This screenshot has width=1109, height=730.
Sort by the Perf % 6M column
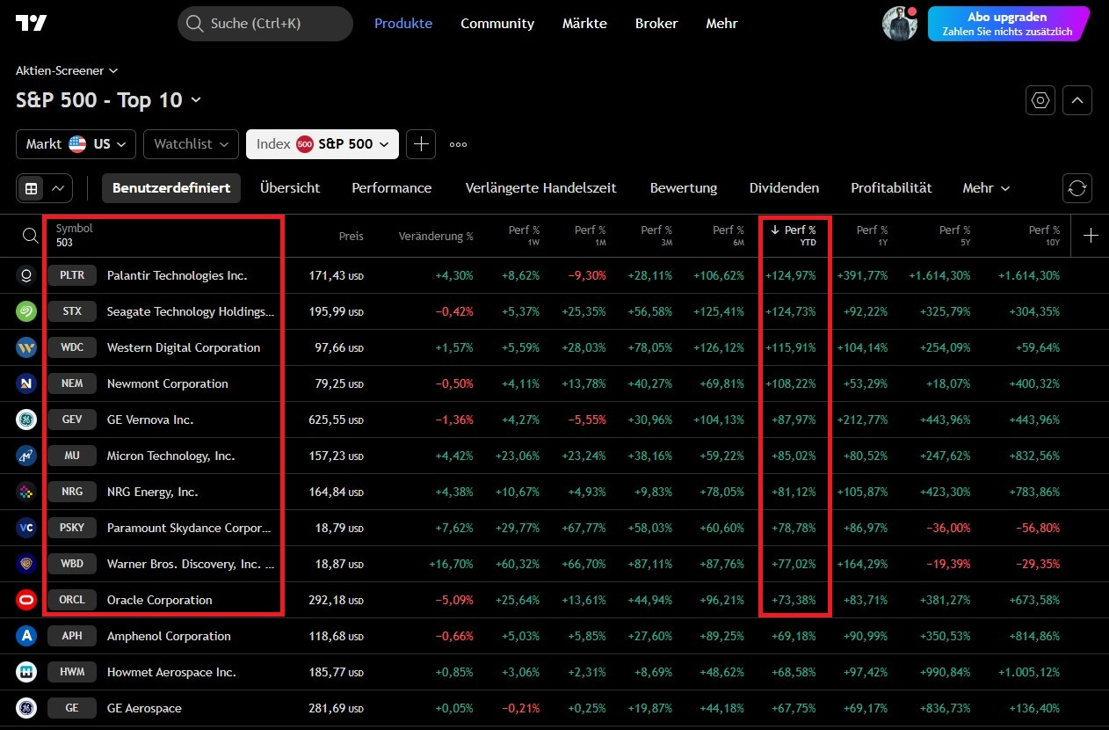728,235
